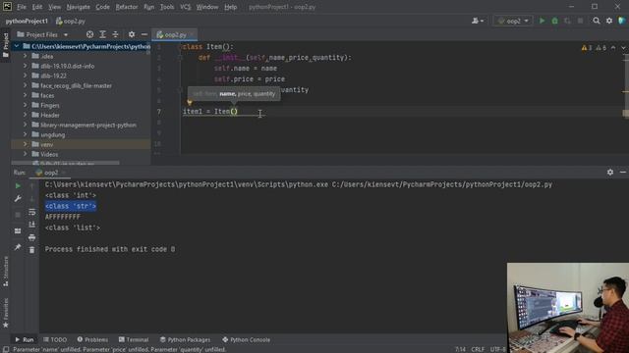Screen dimensions: 629x353
Task: Select library-management-project-python folder
Action: click(x=88, y=125)
